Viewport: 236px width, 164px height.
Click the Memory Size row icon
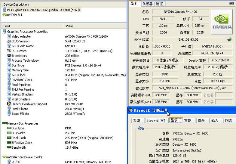9,70
